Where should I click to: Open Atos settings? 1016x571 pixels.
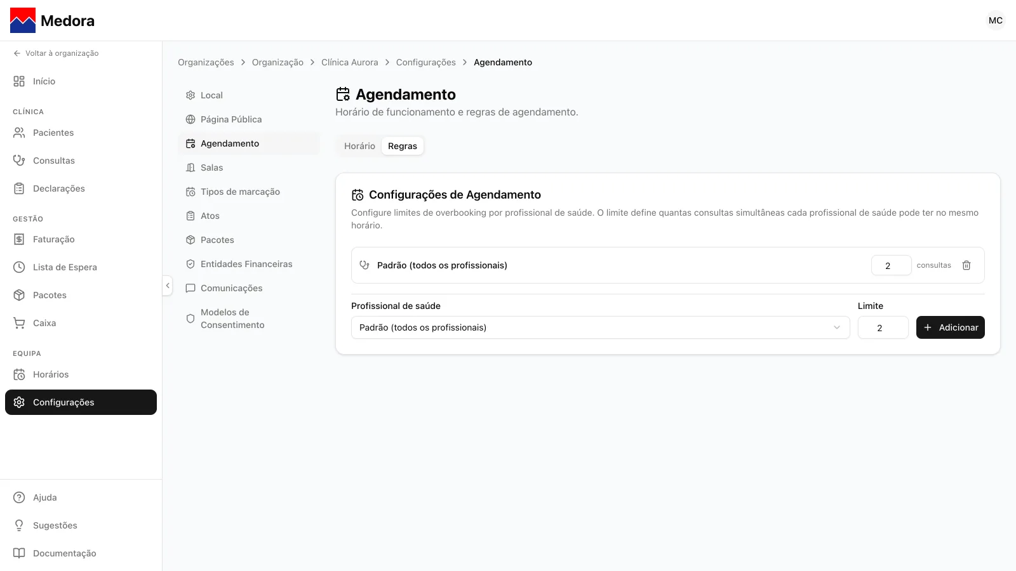coord(249,216)
